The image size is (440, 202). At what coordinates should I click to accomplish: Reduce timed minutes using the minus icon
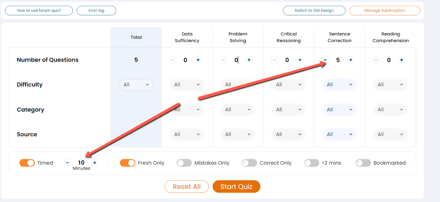click(x=67, y=163)
